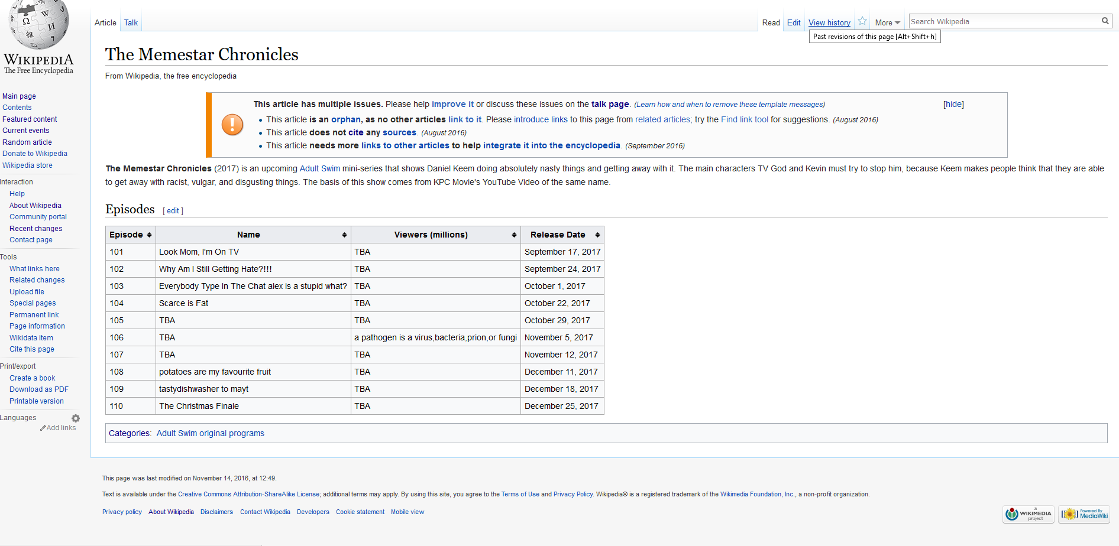
Task: Open Adult Swim link in article intro
Action: (320, 168)
